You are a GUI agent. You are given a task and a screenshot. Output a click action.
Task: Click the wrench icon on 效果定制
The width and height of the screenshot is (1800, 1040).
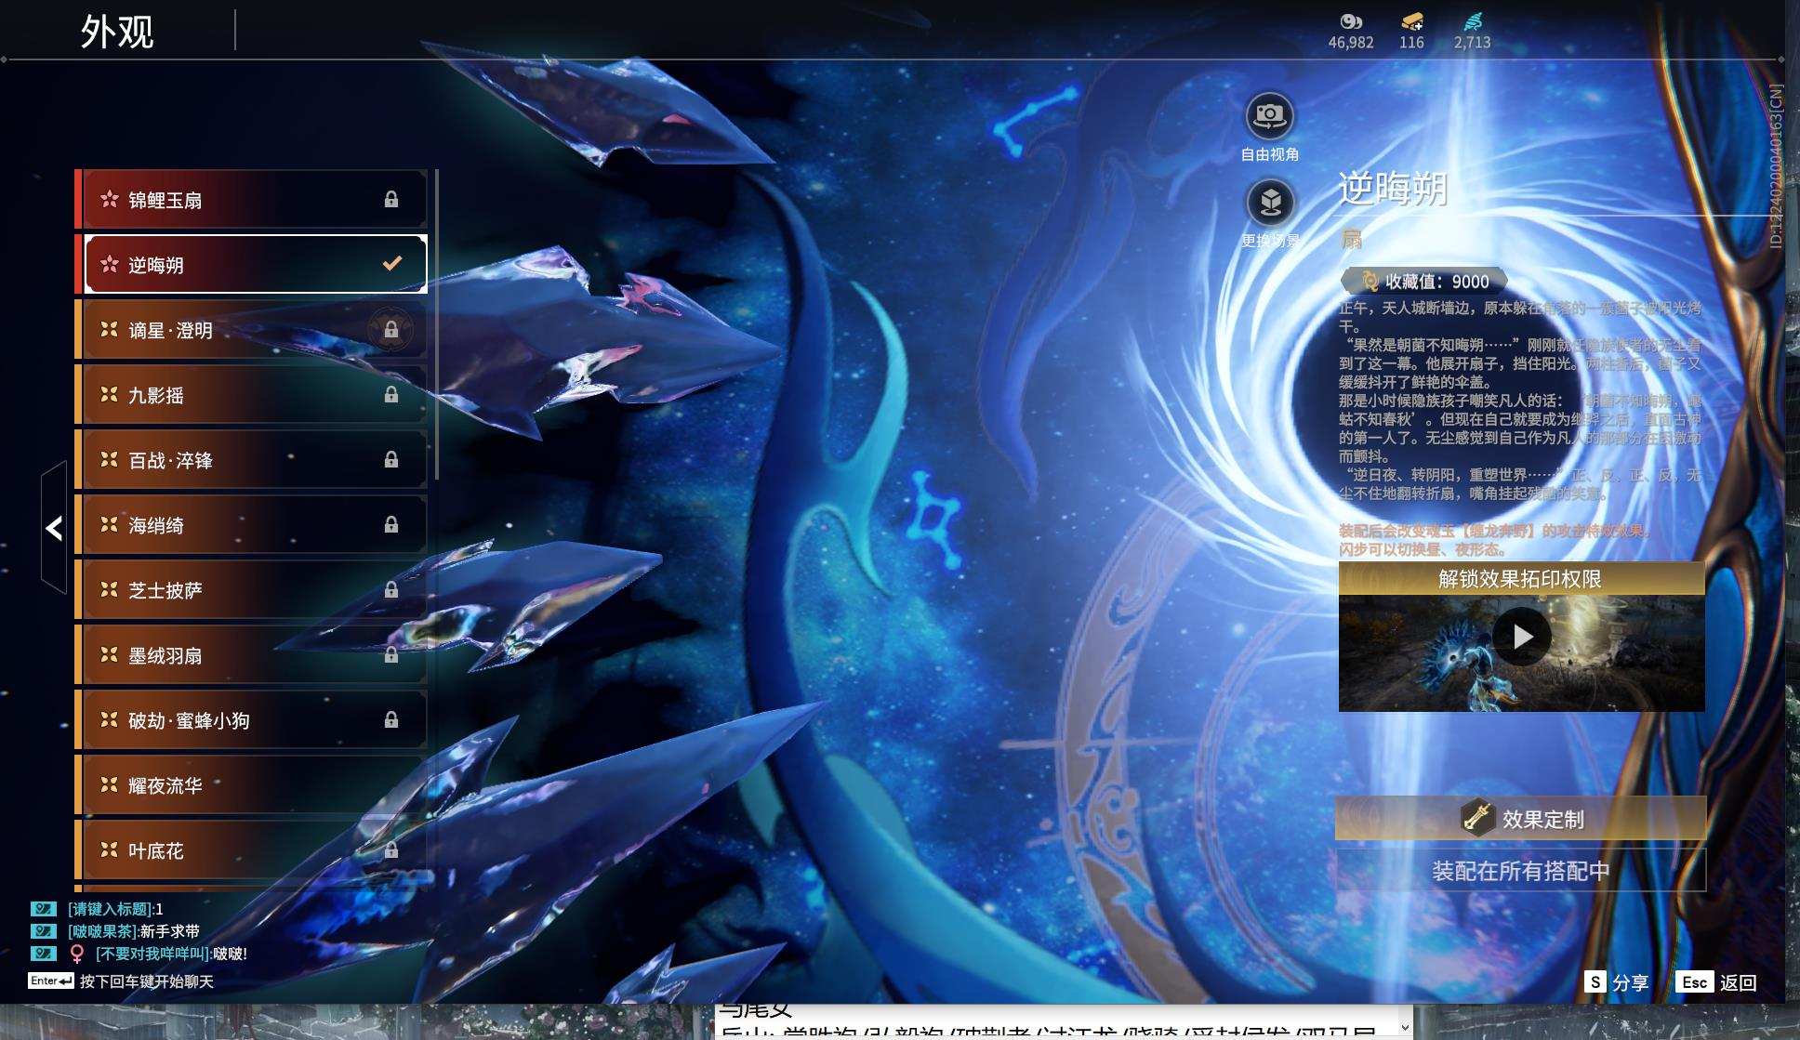click(1476, 818)
